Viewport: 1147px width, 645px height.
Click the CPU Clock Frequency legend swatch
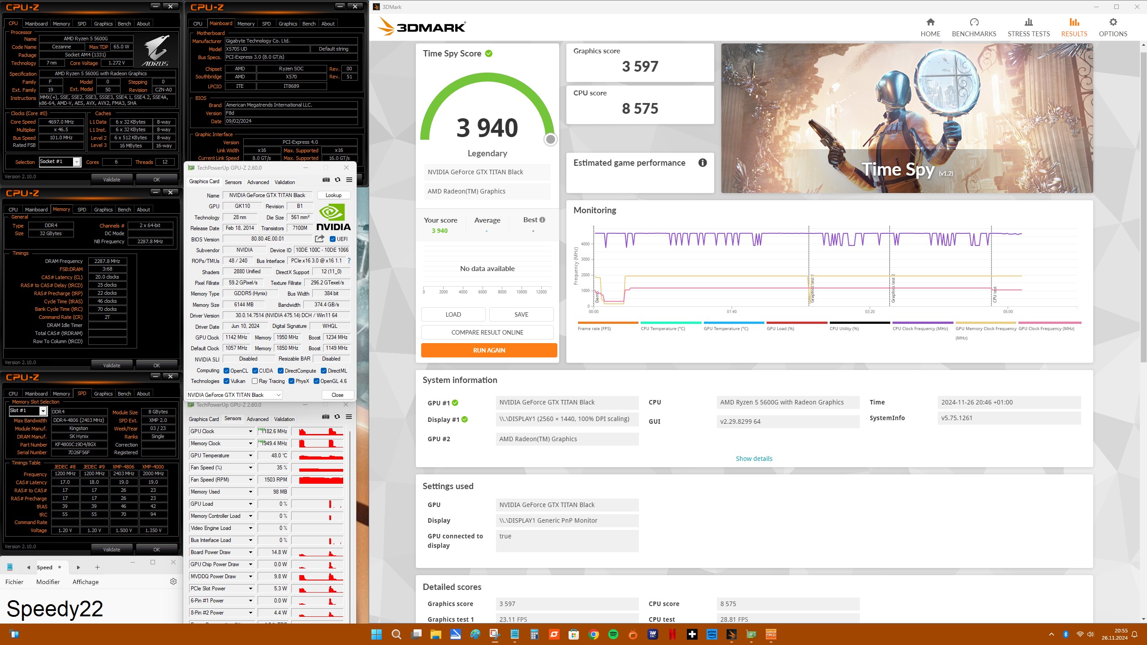tap(923, 322)
